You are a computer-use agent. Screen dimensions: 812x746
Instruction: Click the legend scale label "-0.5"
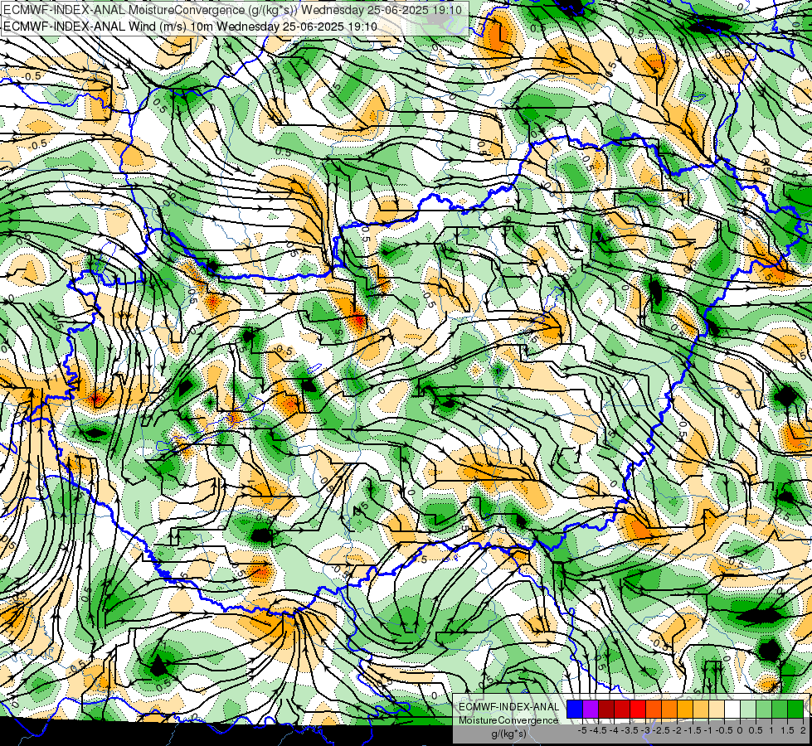point(724,730)
